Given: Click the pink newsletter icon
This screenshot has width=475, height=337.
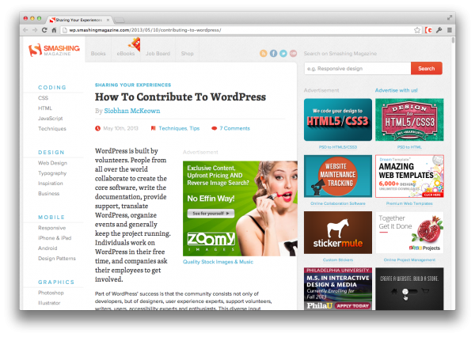Looking at the screenshot, I should 293,53.
